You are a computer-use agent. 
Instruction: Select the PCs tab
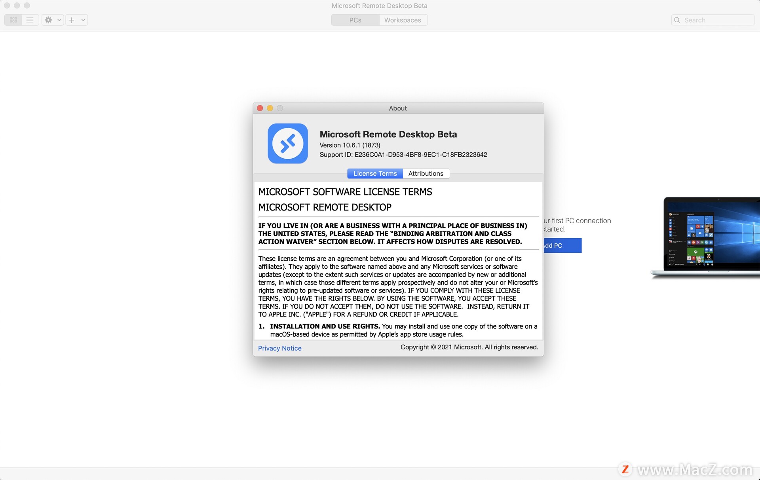tap(355, 20)
